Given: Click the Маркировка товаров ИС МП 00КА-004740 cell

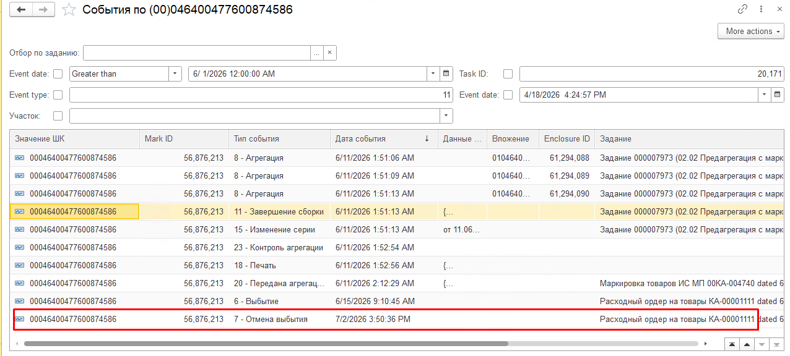Looking at the screenshot, I should coord(689,283).
